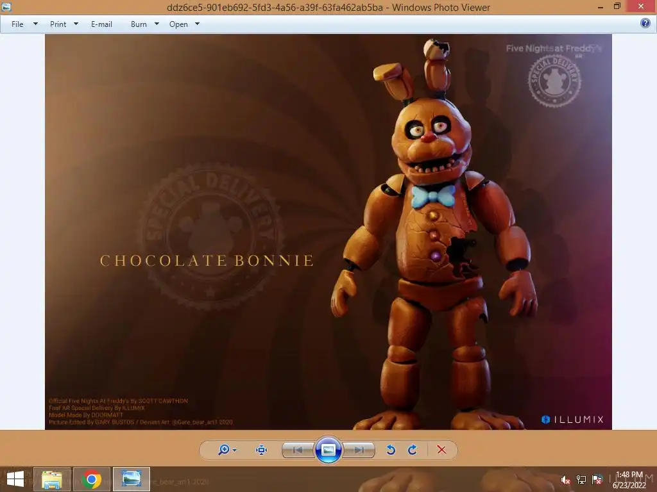
Task: Open the Print menu
Action: pos(58,24)
